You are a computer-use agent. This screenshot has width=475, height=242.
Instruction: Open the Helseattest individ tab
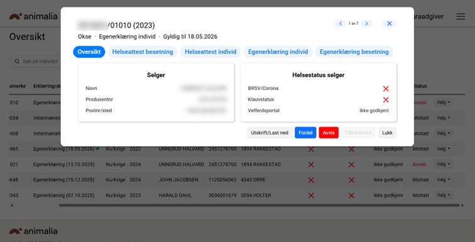tap(210, 52)
